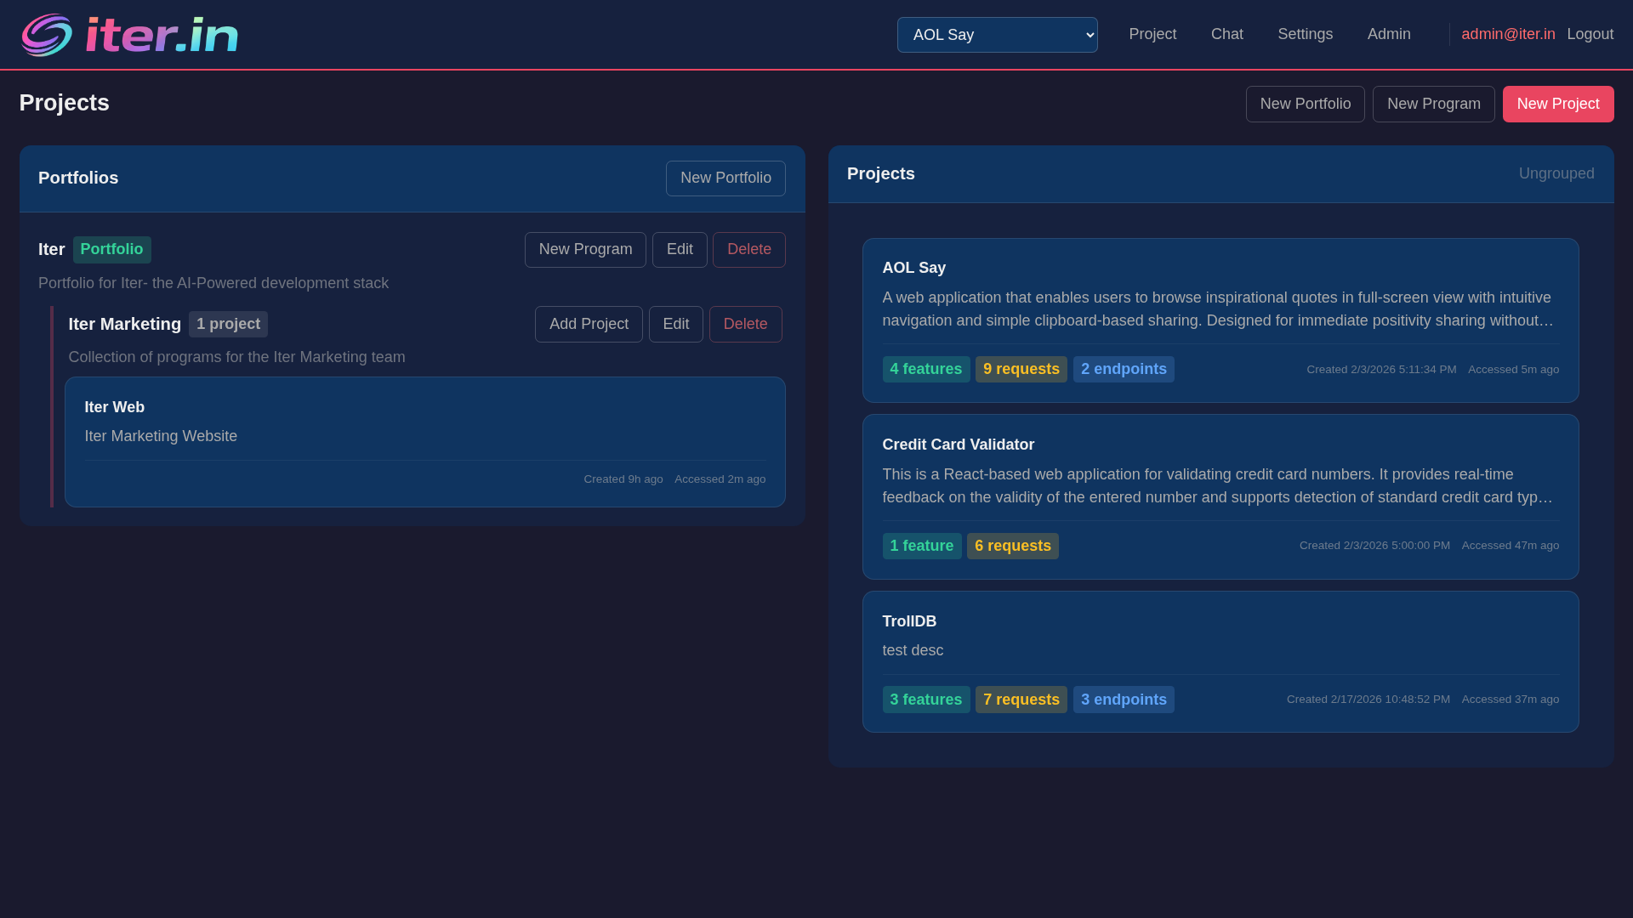Click the '3 endpoints' badge on TrollDB
Screen dimensions: 1633x918
coord(1124,699)
